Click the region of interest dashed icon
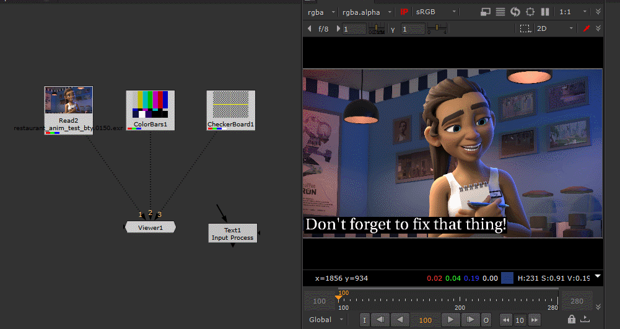Viewport: 620px width, 329px height. pyautogui.click(x=525, y=29)
